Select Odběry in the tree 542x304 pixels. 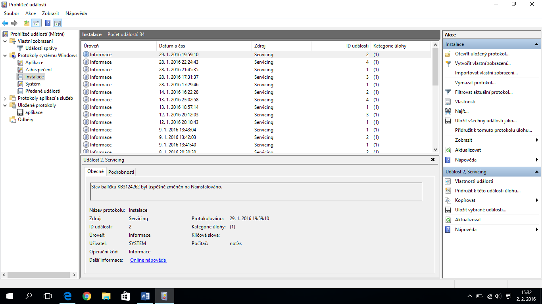point(25,120)
